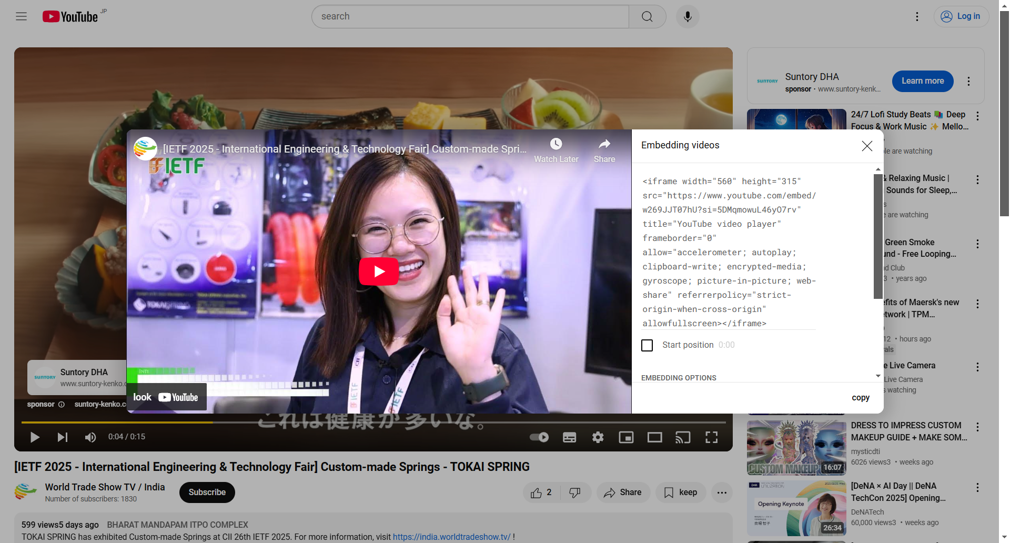Subscribe to World Trade Show TV
Viewport: 1010px width, 543px height.
click(x=207, y=492)
